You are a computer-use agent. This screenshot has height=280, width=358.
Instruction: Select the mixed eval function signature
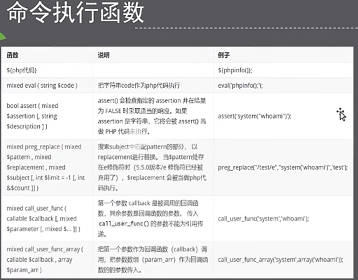click(42, 86)
